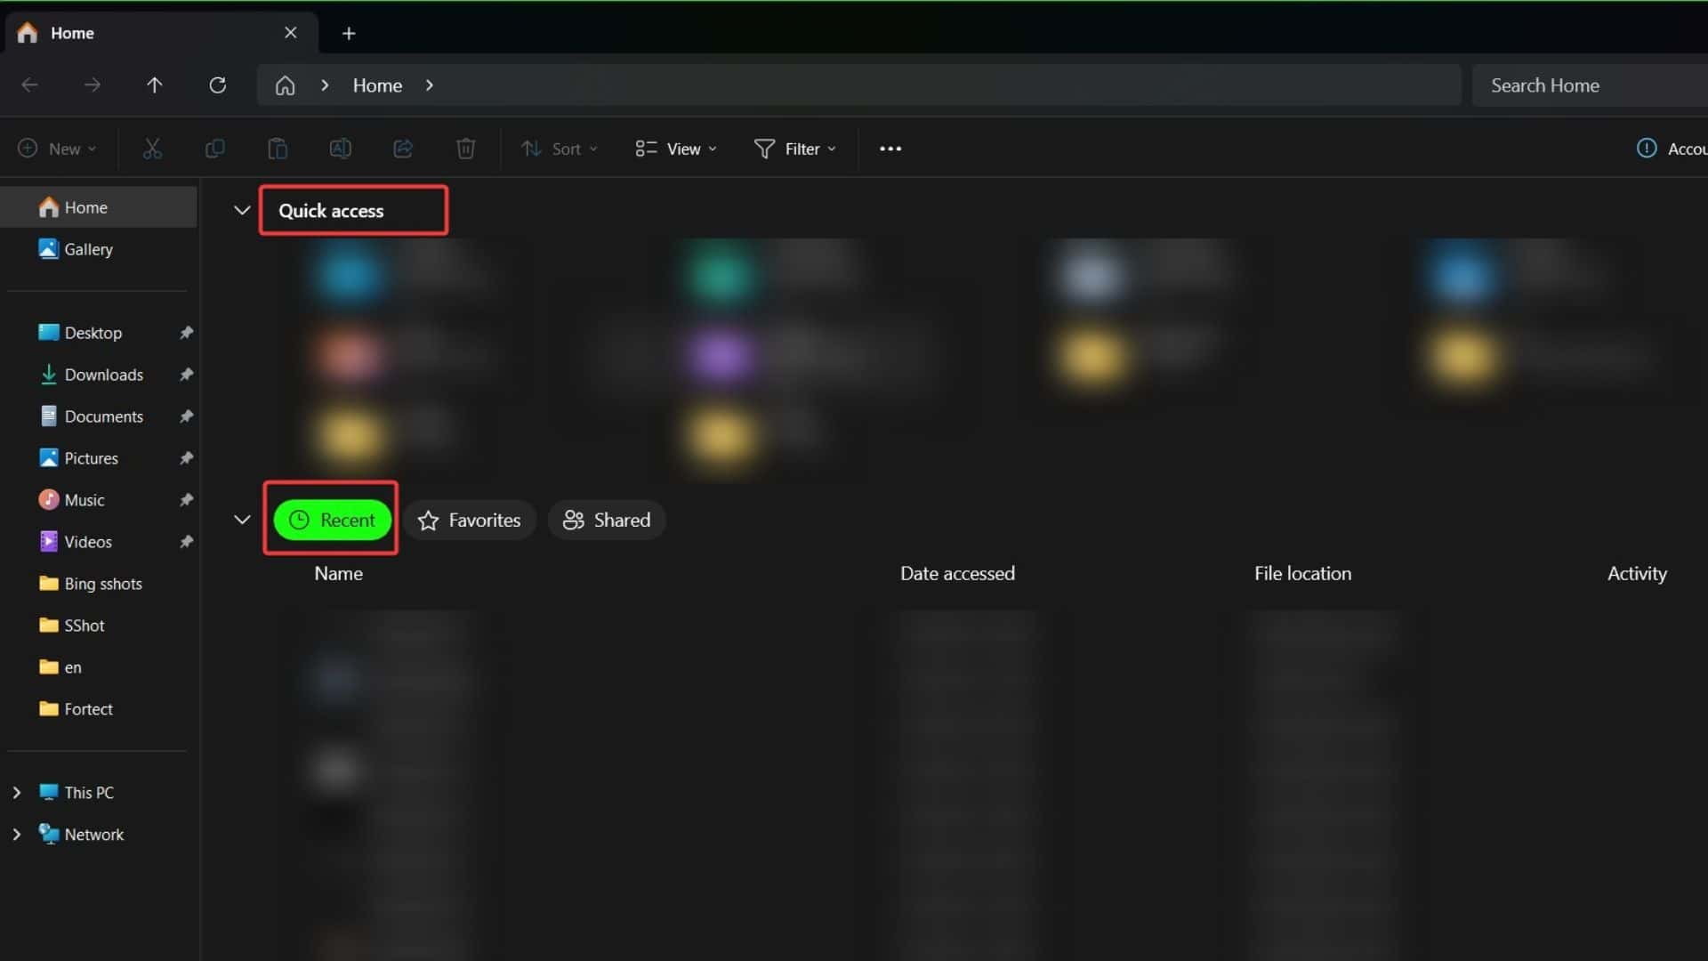Open the Fortect folder in the sidebar

click(89, 708)
